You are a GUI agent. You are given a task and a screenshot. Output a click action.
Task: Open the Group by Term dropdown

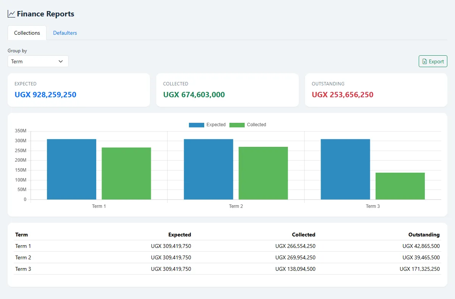point(38,61)
